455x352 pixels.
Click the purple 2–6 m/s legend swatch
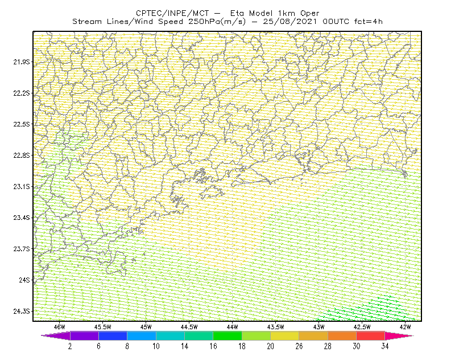(x=84, y=335)
